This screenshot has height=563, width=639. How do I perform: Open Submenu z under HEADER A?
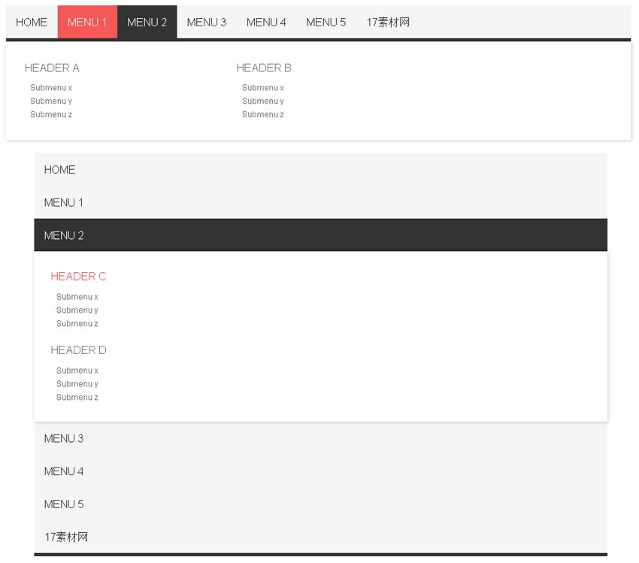(x=51, y=114)
